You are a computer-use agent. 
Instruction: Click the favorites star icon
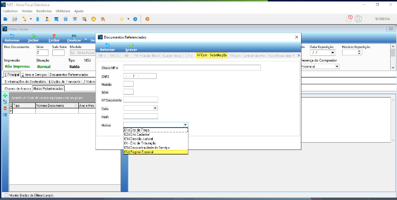click(121, 19)
